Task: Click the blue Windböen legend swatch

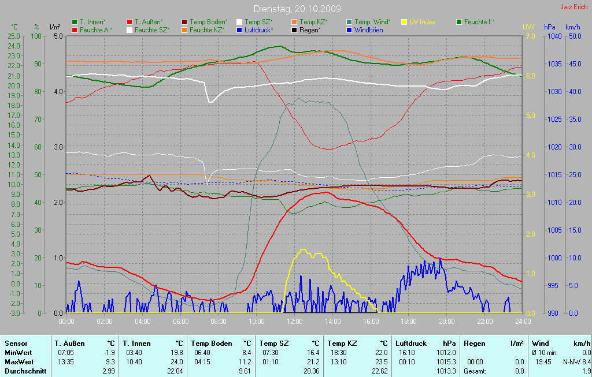Action: (349, 29)
